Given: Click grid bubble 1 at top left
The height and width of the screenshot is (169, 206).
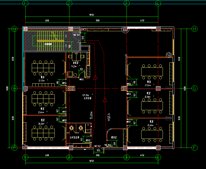Looking at the screenshot, I should click(x=25, y=3).
